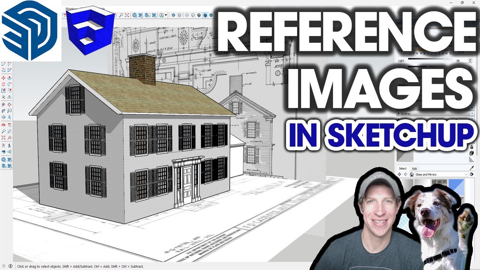This screenshot has width=480, height=270.
Task: Click the Light slider handle
Action: point(445,58)
